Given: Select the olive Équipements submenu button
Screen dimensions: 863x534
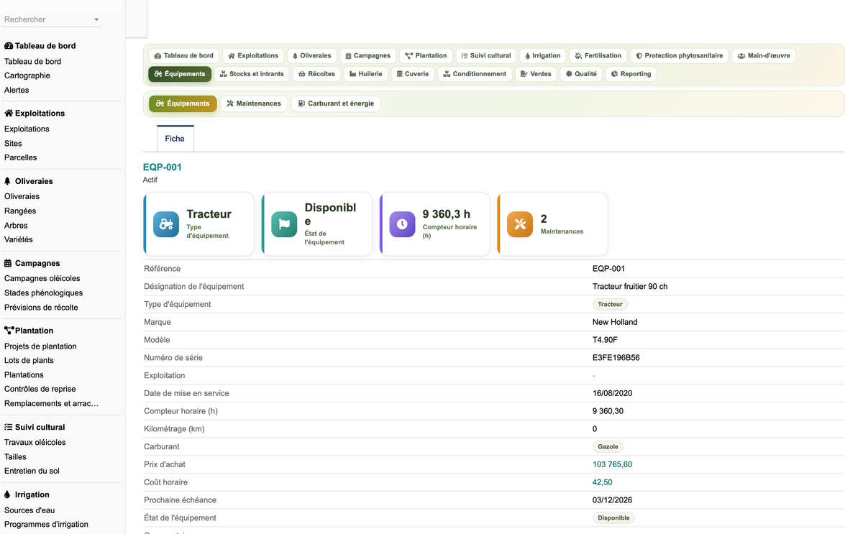Looking at the screenshot, I should (183, 103).
